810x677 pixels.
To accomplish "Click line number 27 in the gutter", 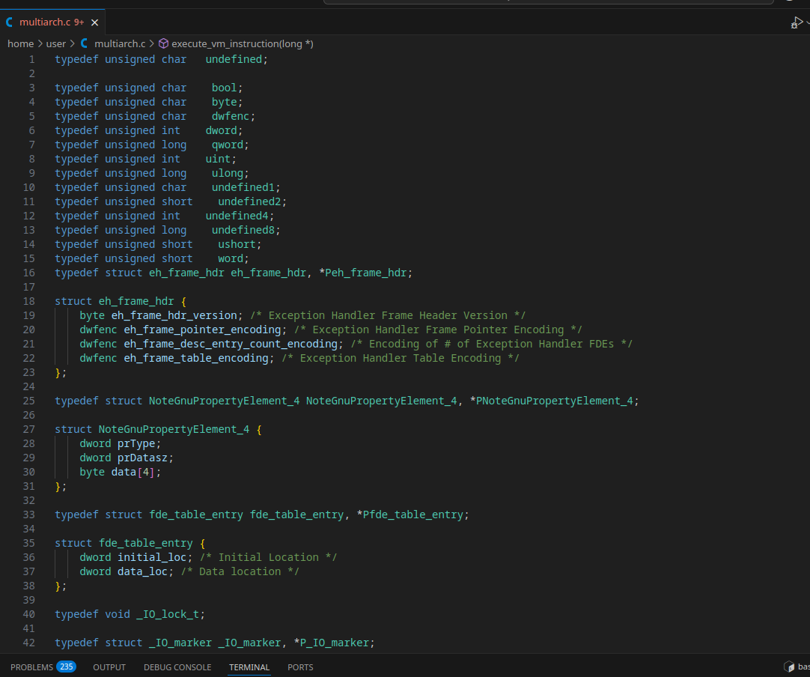I will pyautogui.click(x=29, y=429).
